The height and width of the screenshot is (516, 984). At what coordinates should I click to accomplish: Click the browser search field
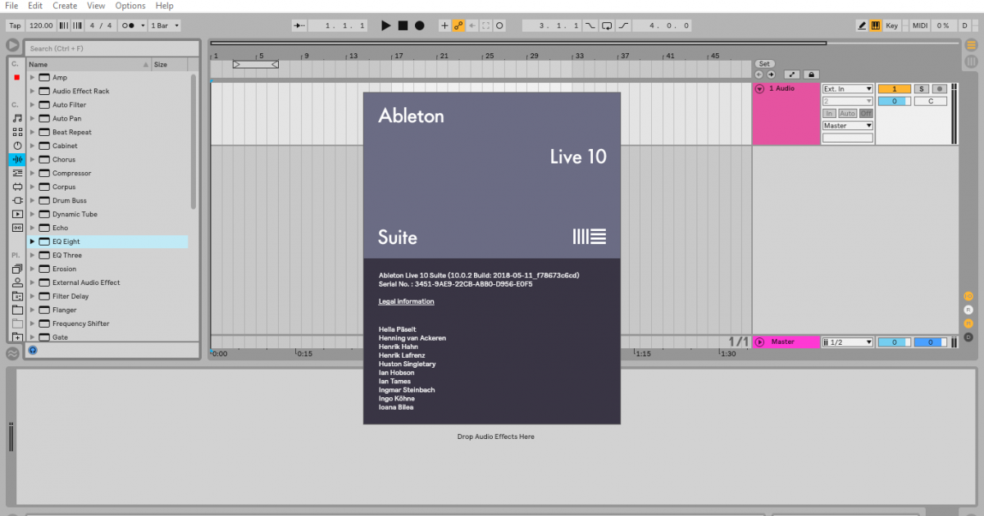tap(112, 48)
